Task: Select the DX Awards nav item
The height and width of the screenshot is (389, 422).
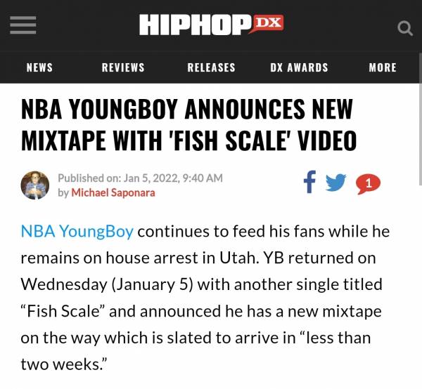Action: click(300, 67)
